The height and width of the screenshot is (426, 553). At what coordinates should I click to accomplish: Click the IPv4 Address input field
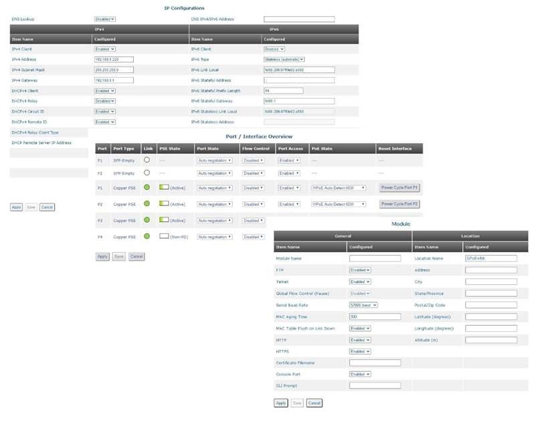(x=114, y=59)
